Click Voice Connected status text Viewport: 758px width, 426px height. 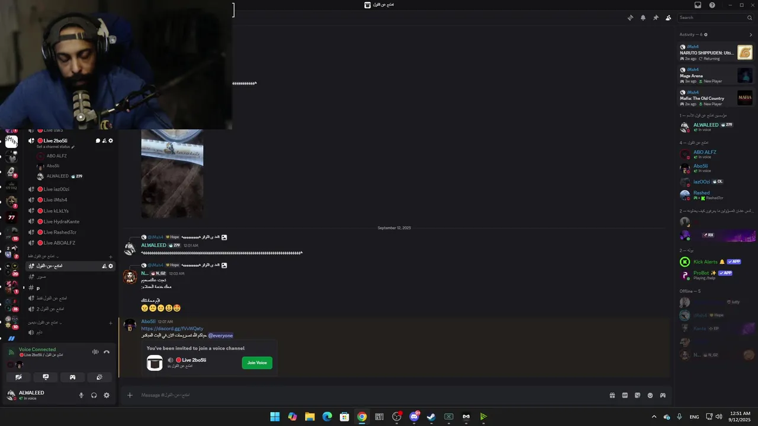(x=37, y=350)
